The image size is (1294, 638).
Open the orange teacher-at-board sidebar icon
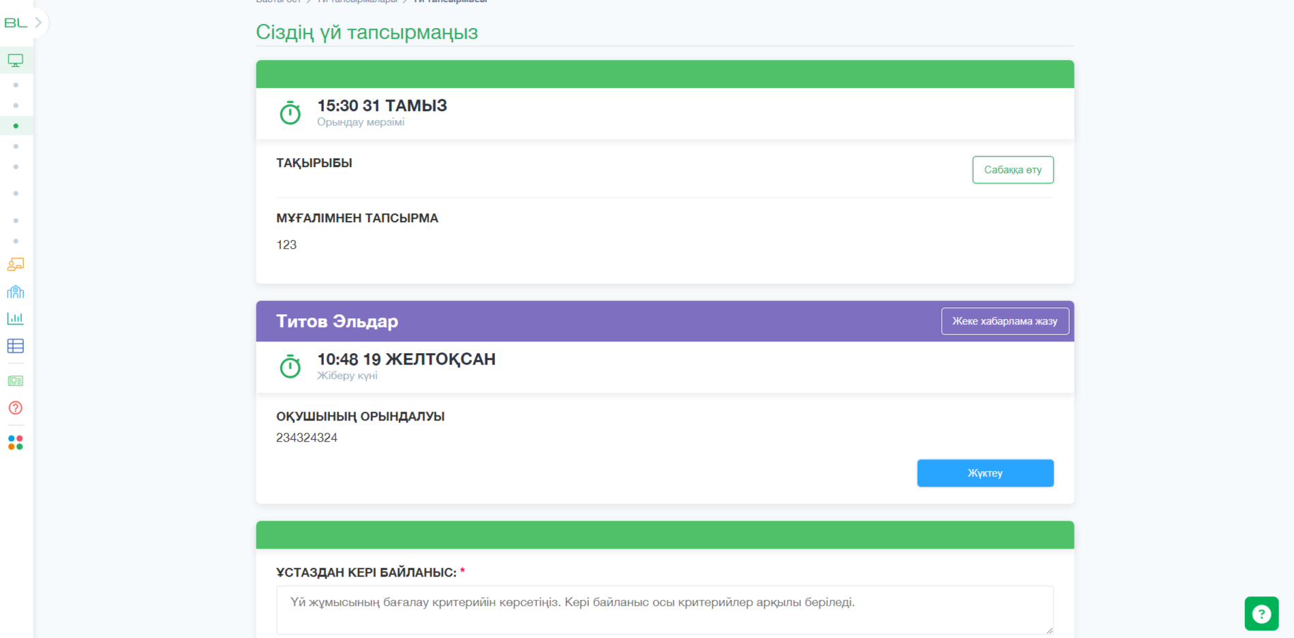click(16, 264)
